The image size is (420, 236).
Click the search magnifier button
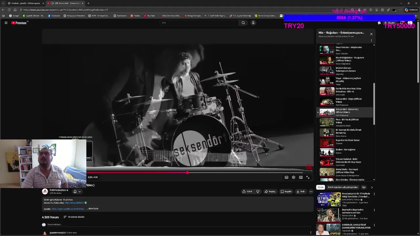pyautogui.click(x=243, y=23)
